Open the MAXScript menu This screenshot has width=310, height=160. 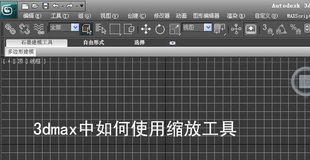(298, 16)
